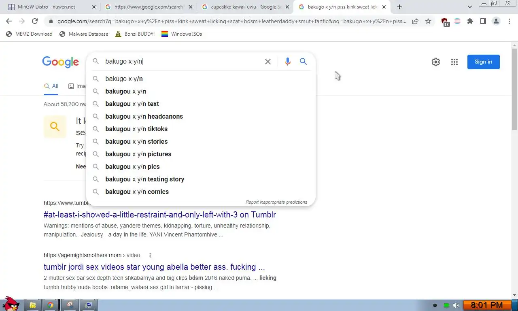518x311 pixels.
Task: Switch to the MinGW Distro tab
Action: [47, 7]
